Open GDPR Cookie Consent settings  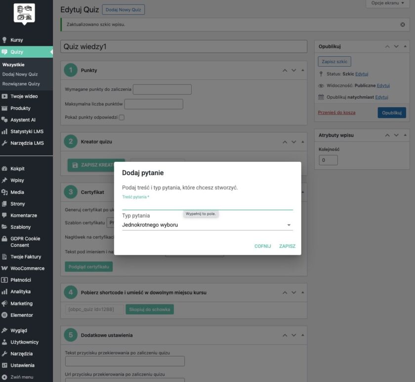24,242
